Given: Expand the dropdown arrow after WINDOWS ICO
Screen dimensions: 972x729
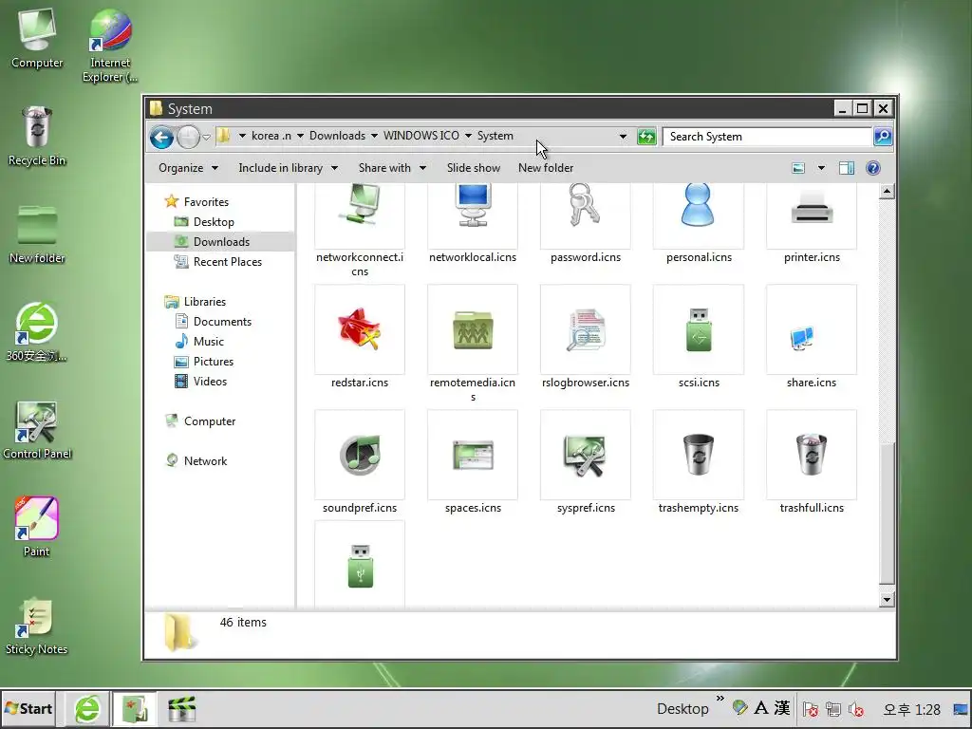Looking at the screenshot, I should [468, 136].
